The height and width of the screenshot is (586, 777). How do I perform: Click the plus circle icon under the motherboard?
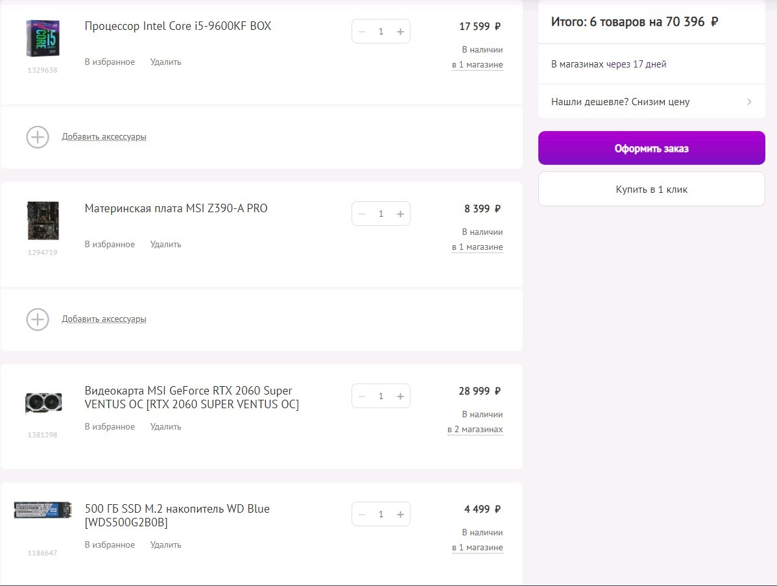coord(38,320)
